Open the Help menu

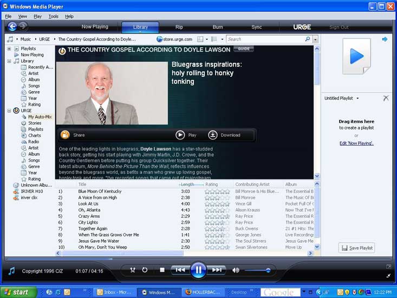coord(69,16)
